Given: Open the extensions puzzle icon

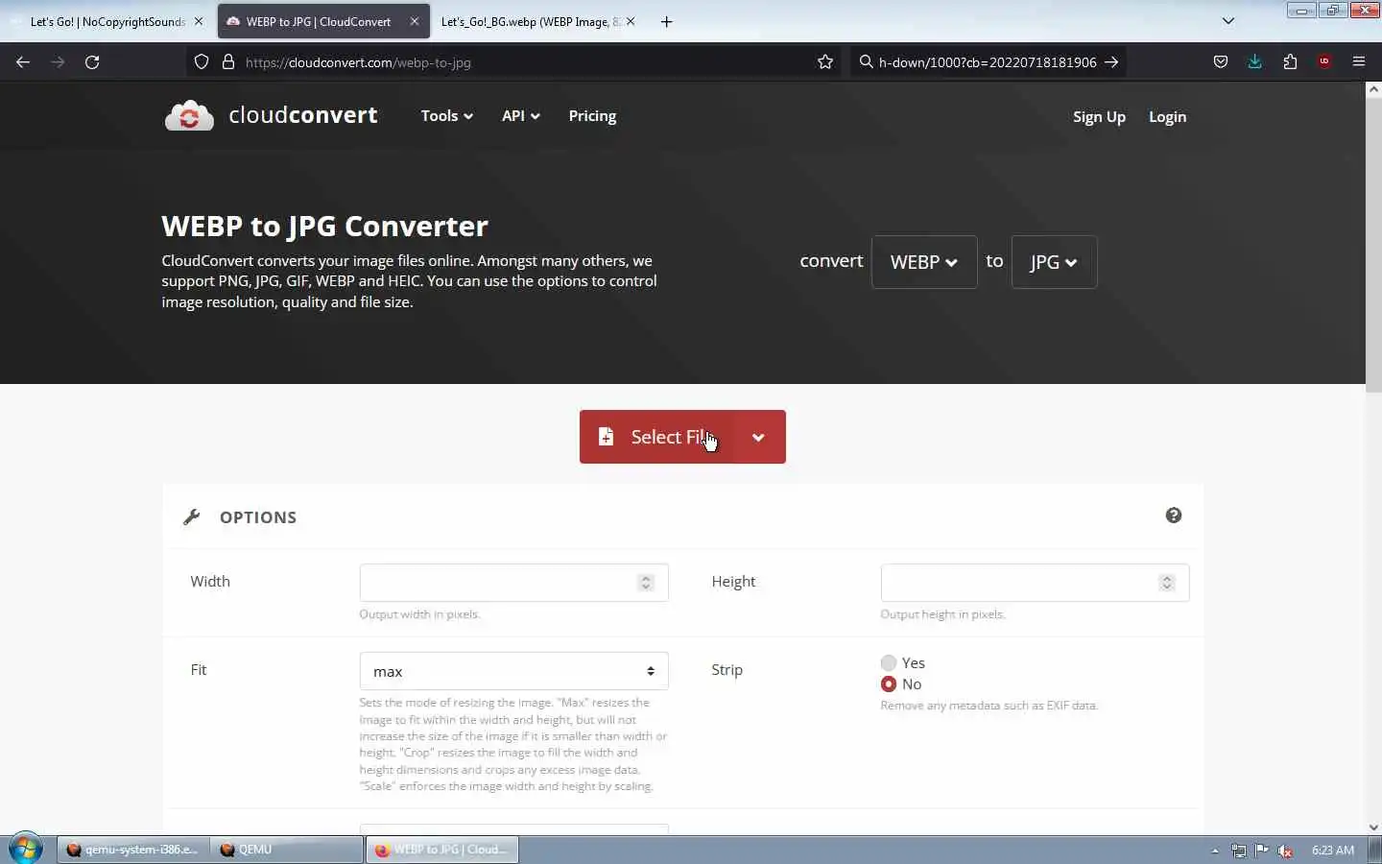Looking at the screenshot, I should click(1290, 62).
